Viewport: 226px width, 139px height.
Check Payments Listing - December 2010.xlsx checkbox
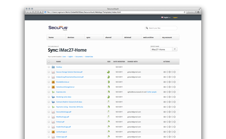49,107
